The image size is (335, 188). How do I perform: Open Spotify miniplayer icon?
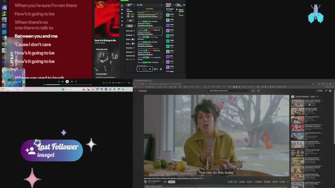point(129,83)
